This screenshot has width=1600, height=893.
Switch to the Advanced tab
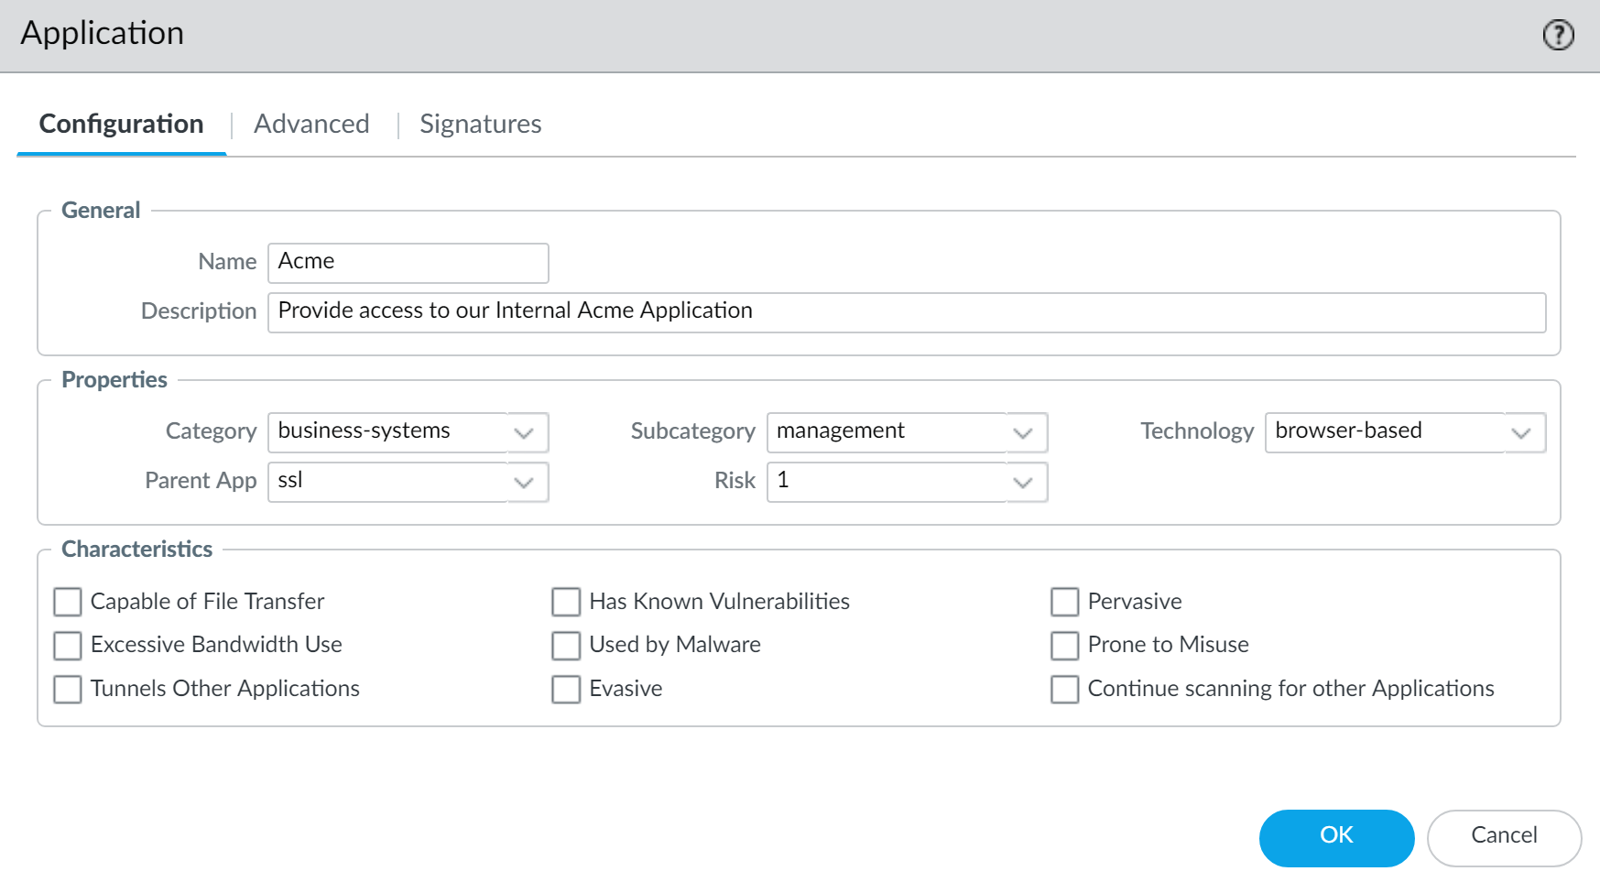point(311,124)
